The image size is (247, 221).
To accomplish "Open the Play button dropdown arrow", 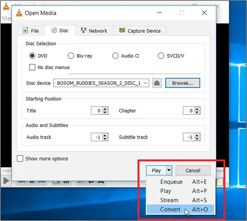I will pos(169,170).
